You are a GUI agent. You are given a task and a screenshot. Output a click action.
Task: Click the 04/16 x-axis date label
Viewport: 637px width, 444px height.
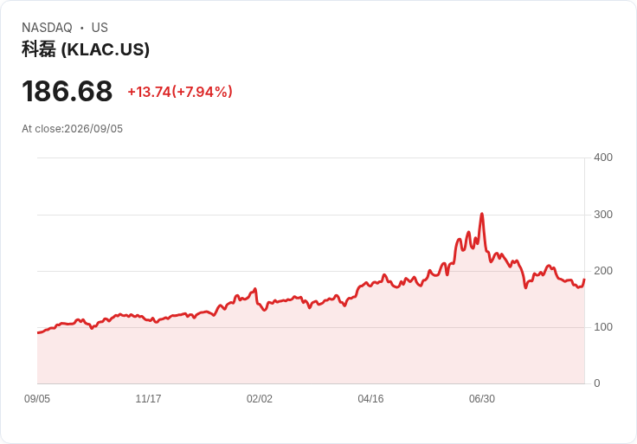coord(370,399)
